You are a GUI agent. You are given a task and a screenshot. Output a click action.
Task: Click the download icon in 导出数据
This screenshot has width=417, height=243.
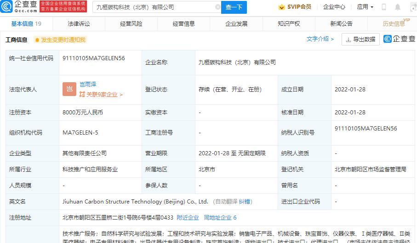point(348,40)
